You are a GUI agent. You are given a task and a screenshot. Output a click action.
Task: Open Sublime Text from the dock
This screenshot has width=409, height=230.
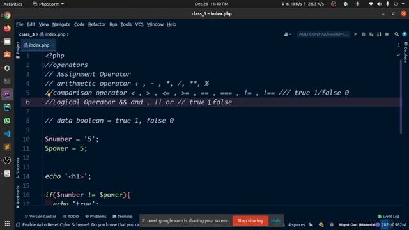(x=7, y=147)
